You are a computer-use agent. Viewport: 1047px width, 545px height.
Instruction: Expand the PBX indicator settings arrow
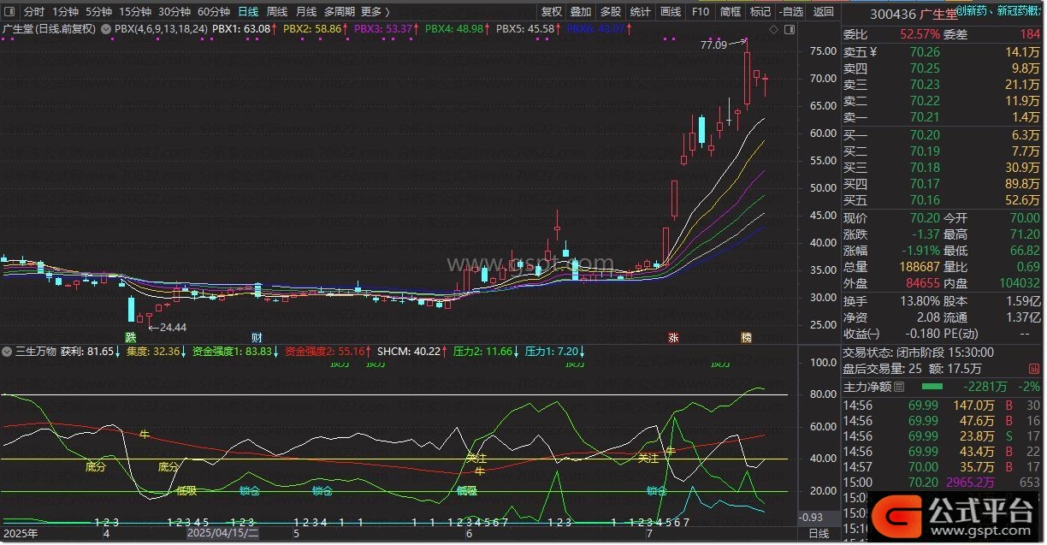click(x=105, y=29)
